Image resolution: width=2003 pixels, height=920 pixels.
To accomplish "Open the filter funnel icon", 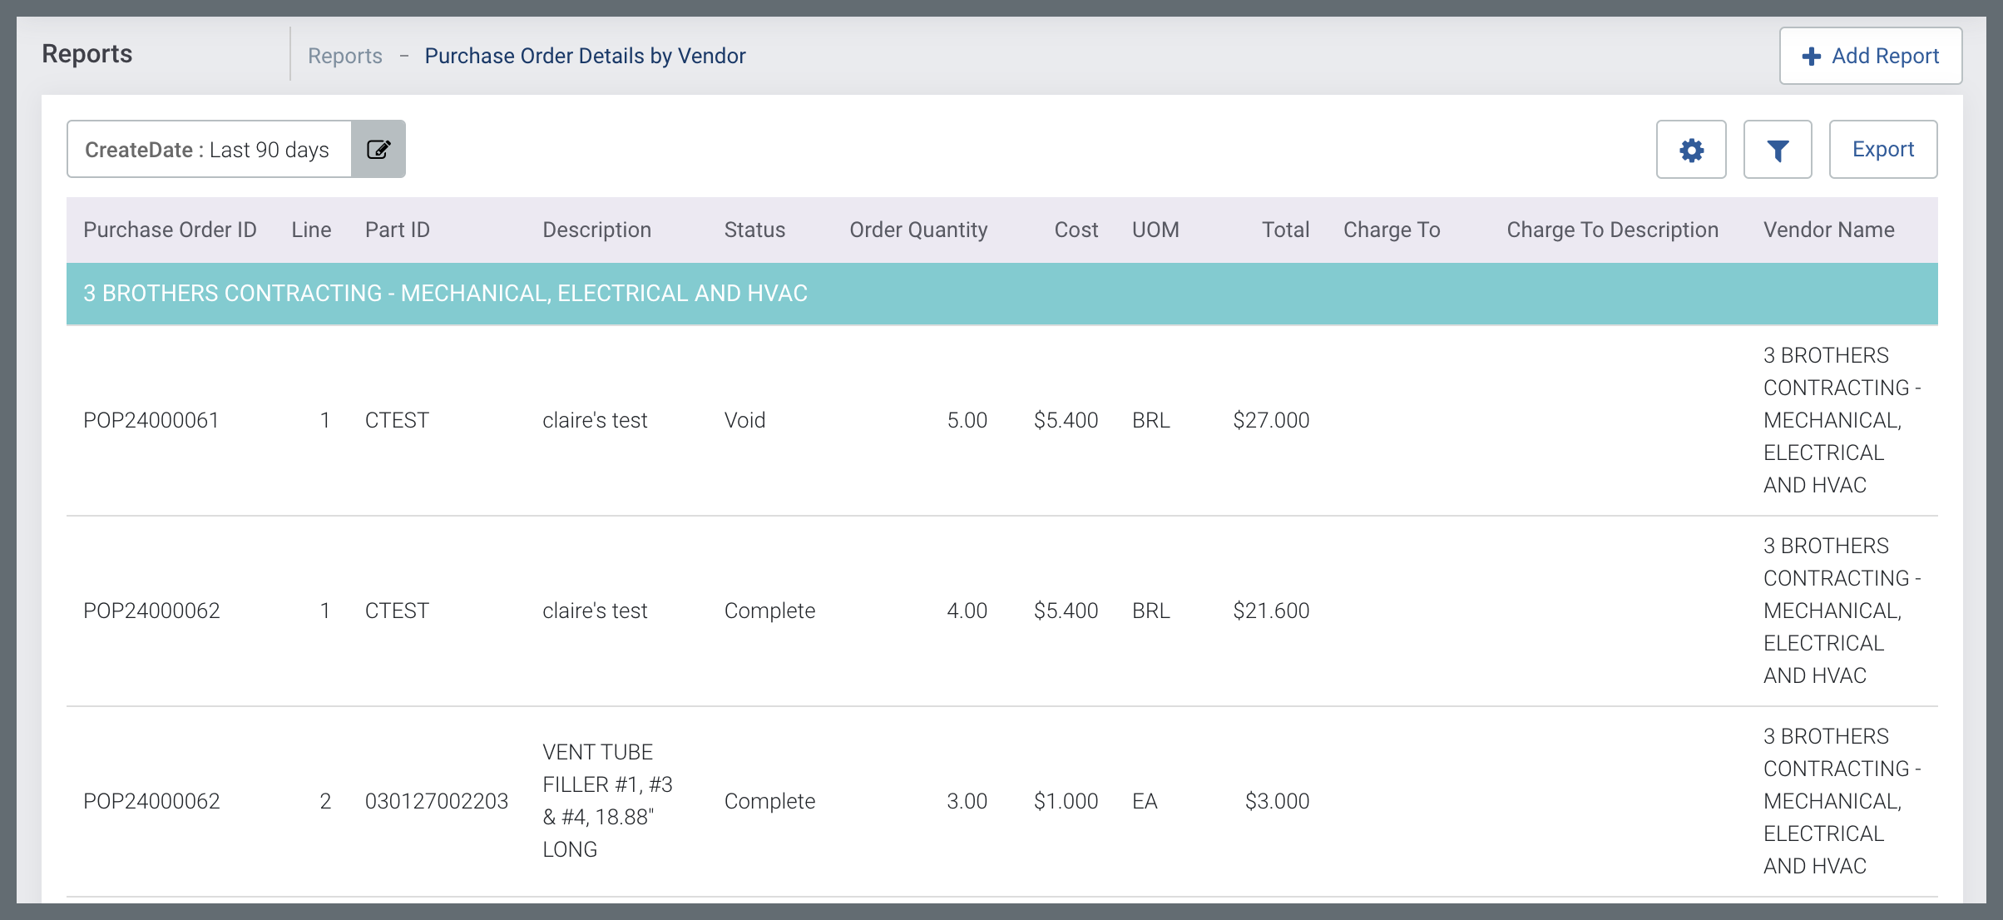I will 1778,150.
